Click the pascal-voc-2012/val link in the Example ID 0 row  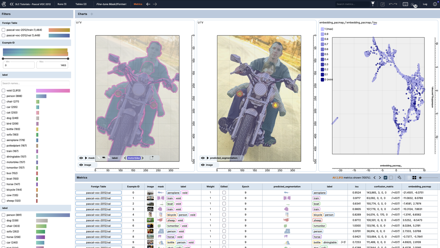pyautogui.click(x=98, y=193)
